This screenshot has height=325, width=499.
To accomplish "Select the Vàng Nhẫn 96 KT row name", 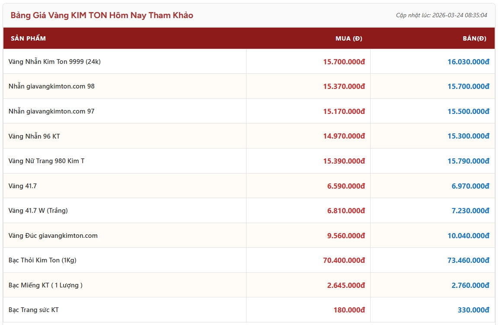I will click(x=34, y=136).
